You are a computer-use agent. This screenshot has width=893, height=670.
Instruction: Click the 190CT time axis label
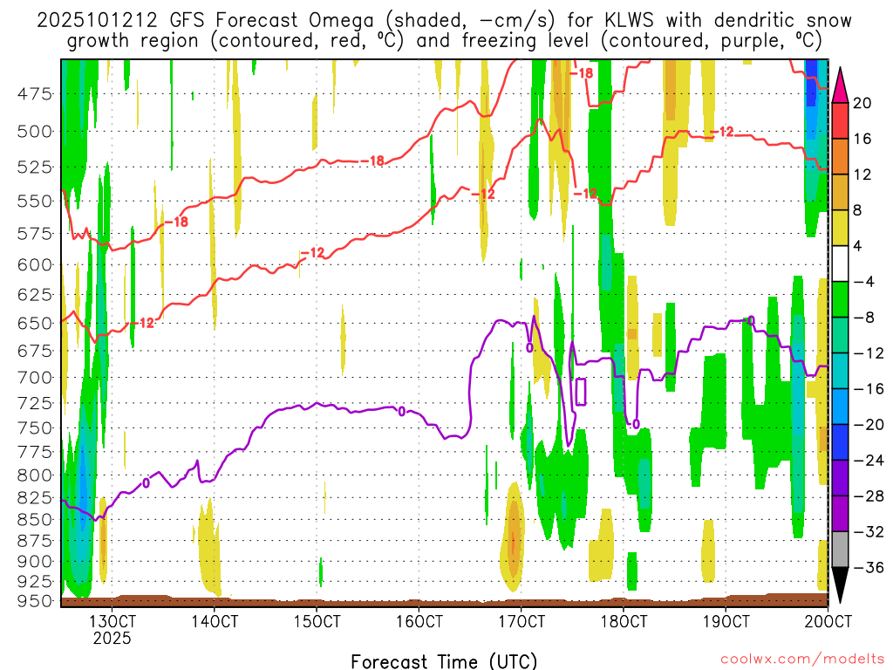tap(726, 621)
